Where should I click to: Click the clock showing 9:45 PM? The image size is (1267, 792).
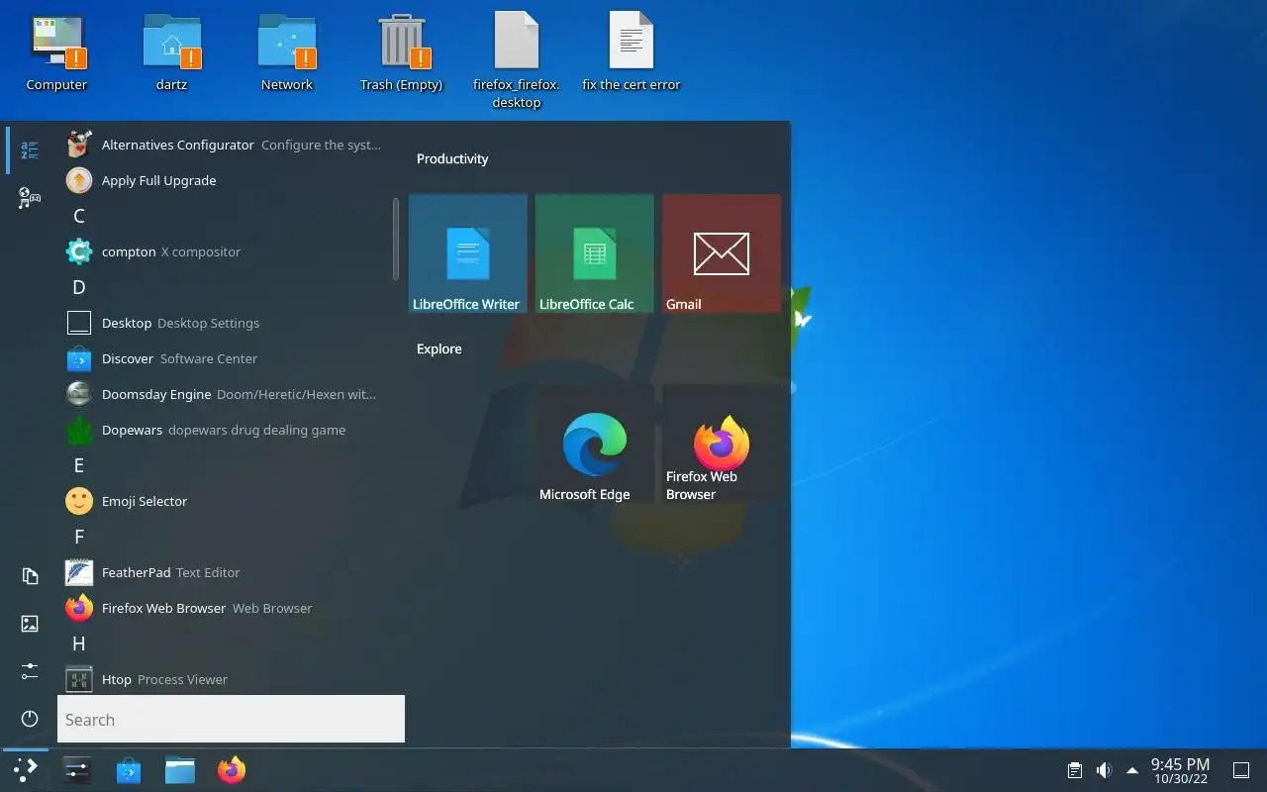1180,770
